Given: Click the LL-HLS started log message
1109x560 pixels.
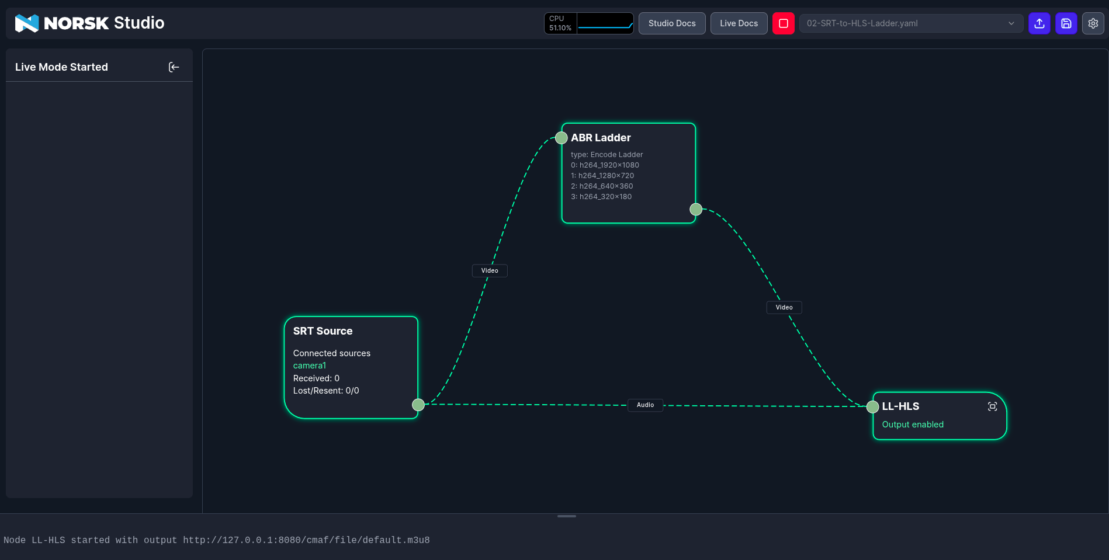Looking at the screenshot, I should 217,540.
